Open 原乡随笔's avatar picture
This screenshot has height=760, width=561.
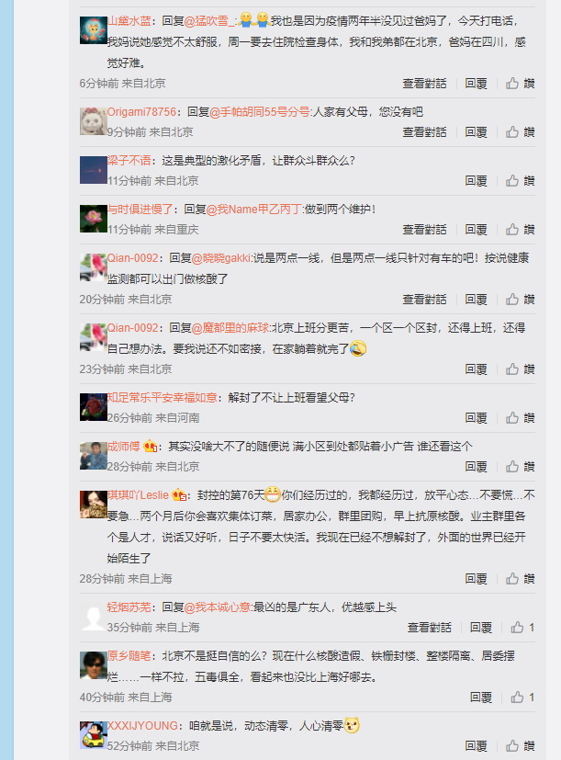point(93,665)
